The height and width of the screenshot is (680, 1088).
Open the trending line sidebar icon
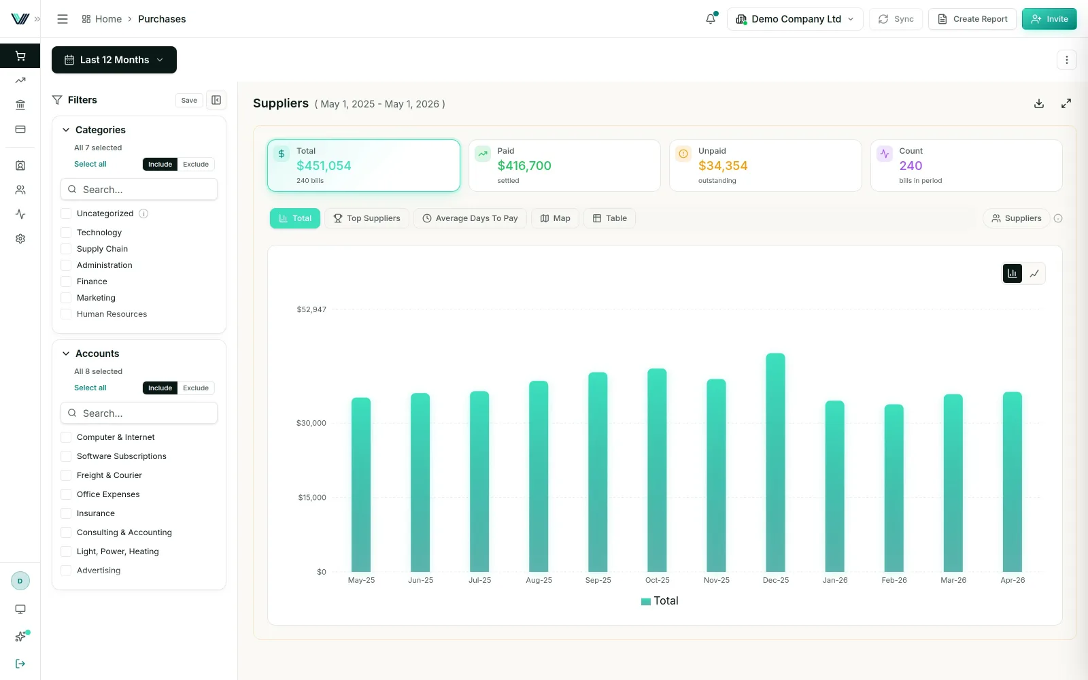coord(20,80)
